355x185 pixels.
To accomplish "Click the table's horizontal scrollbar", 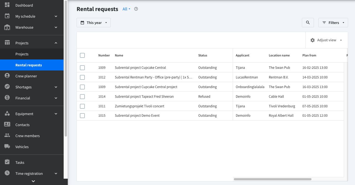I will (x=272, y=179).
